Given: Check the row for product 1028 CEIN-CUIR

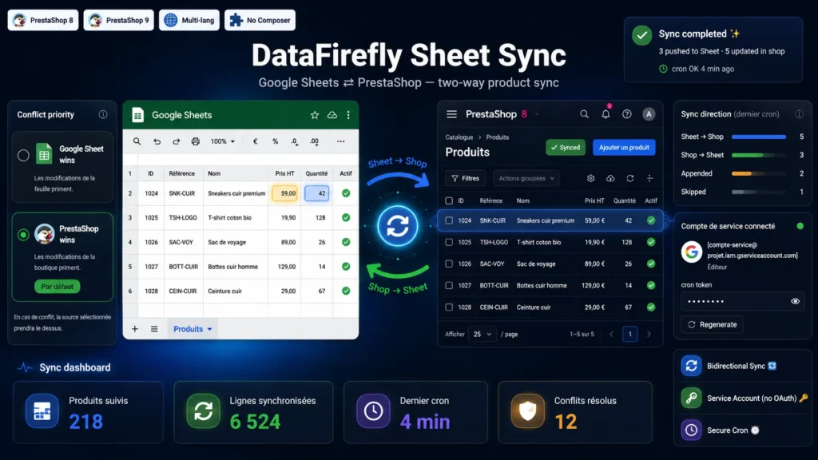Looking at the screenshot, I should (x=449, y=307).
